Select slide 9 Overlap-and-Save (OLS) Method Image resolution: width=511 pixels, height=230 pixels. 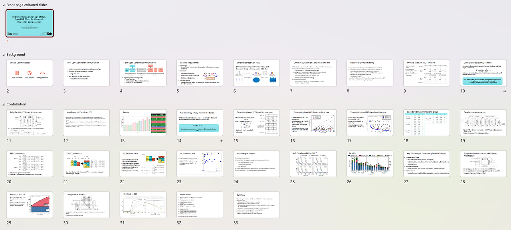pos(427,73)
